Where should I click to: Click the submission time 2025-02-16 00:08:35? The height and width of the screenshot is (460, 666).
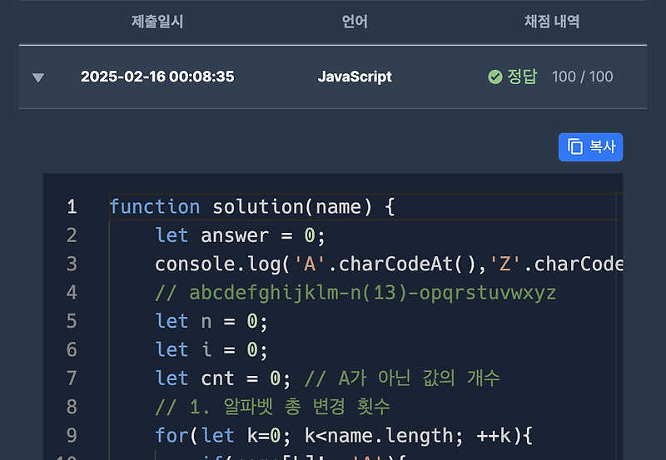pos(157,77)
